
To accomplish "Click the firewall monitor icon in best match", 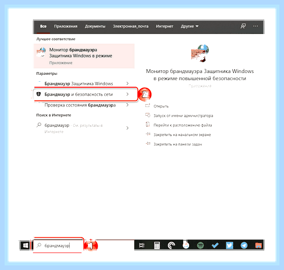I will (41, 52).
